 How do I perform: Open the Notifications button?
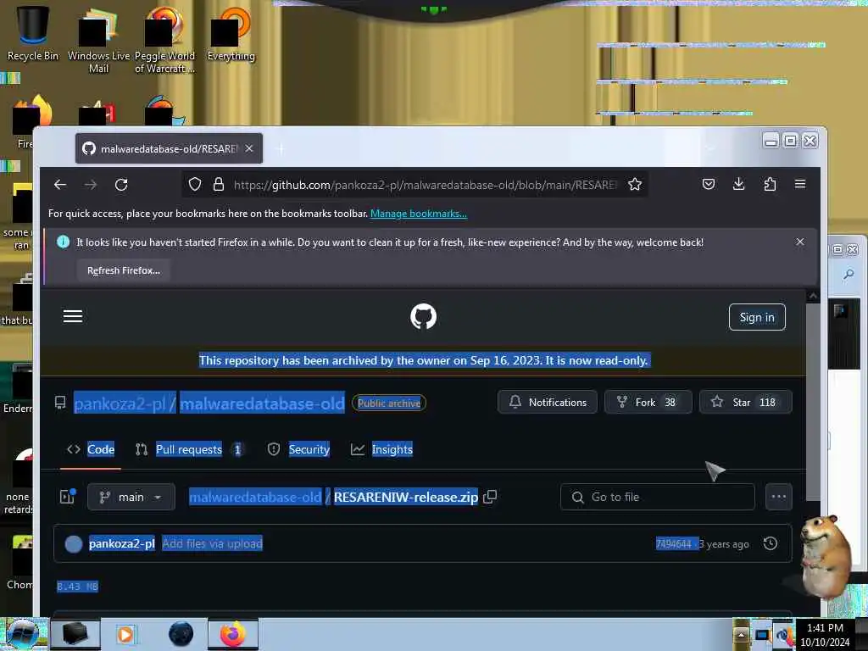tap(548, 402)
